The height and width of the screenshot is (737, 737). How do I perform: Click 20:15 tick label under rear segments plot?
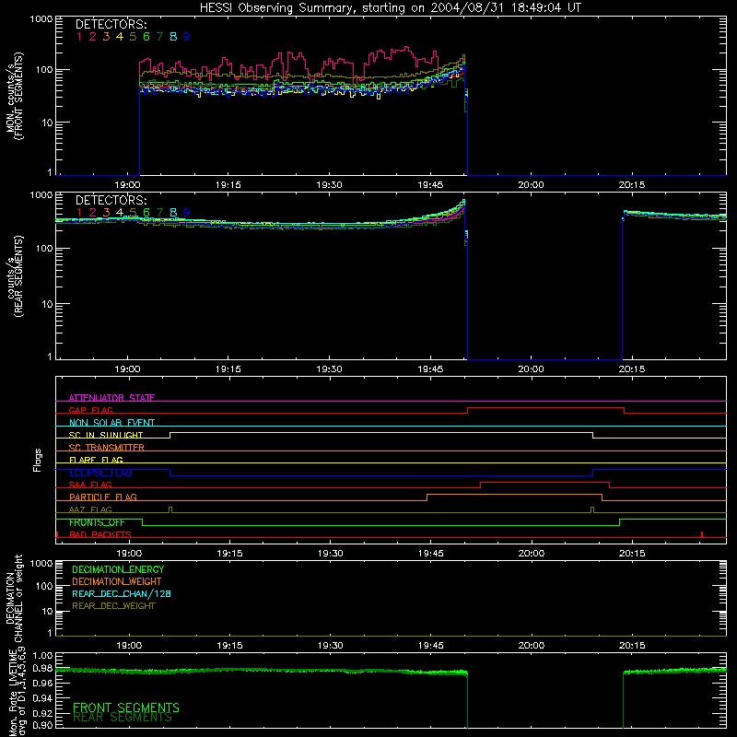tap(632, 369)
